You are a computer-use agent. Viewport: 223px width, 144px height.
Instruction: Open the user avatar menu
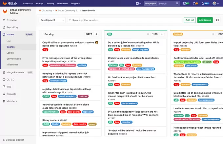coord(215,3)
